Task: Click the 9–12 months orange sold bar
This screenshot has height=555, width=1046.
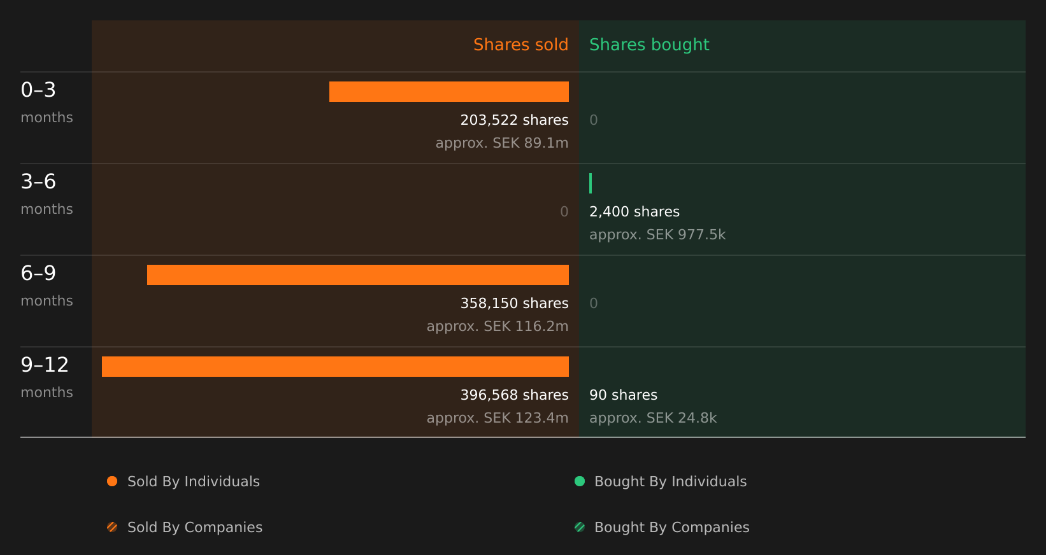Action: tap(335, 367)
